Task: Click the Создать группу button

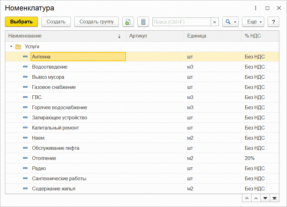Action: pos(96,22)
